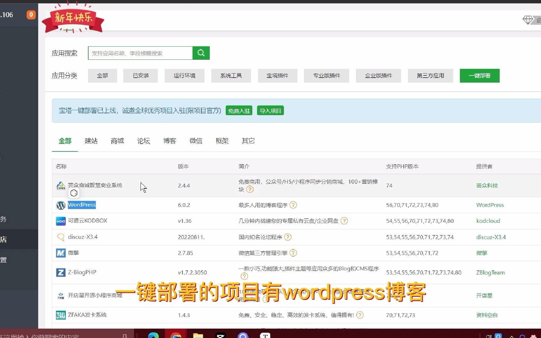Screen dimensions: 541x338
Task: Open the CapCut icon in the taskbar
Action: click(220, 335)
